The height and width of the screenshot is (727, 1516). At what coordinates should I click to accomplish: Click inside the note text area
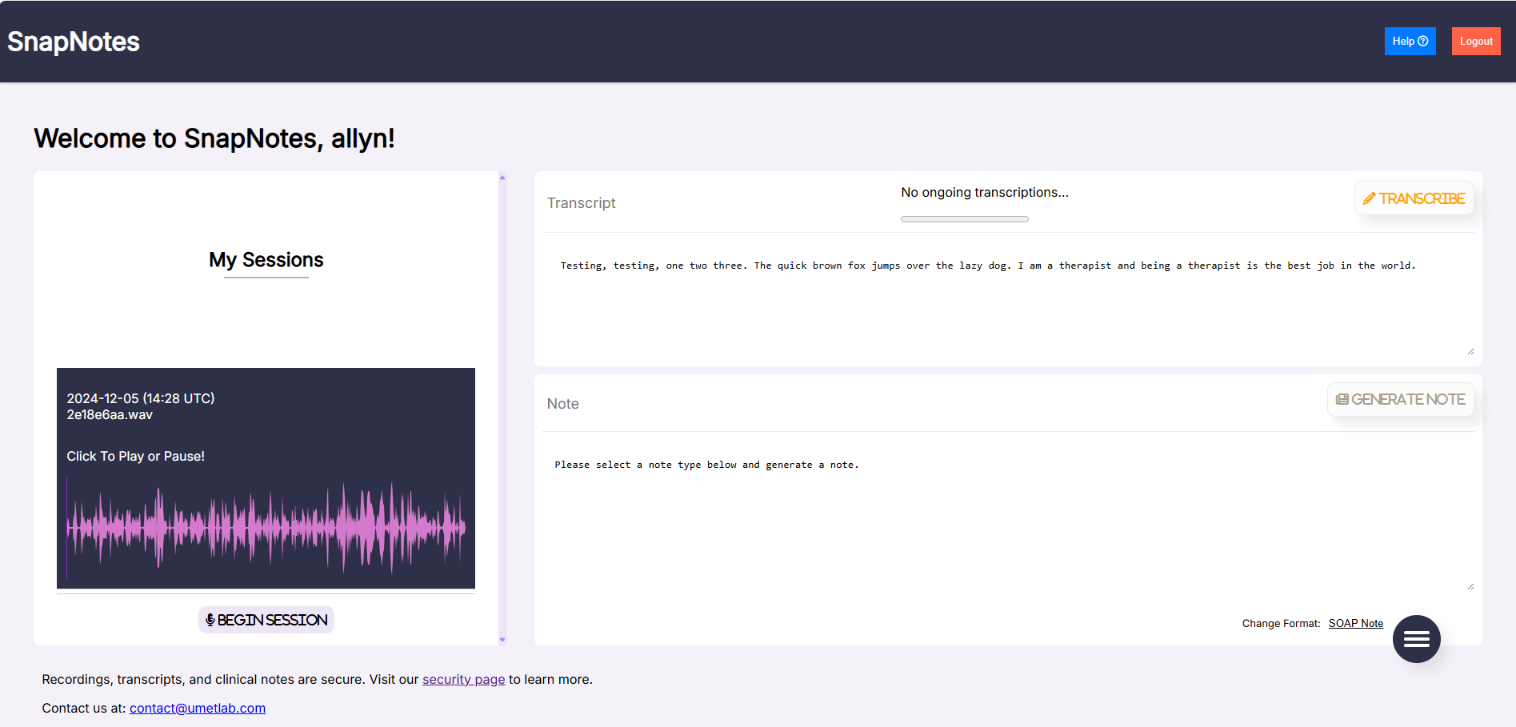1008,516
